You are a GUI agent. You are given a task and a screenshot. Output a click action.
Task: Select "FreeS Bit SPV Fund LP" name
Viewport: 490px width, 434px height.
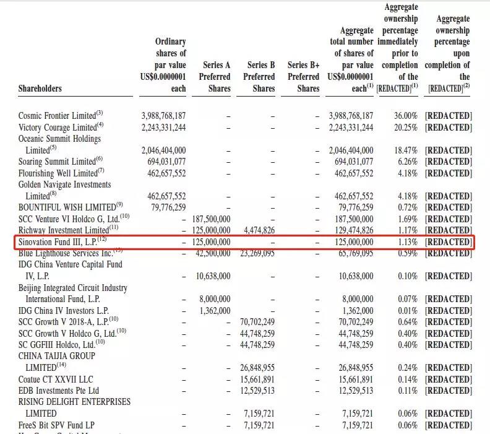[x=56, y=425]
